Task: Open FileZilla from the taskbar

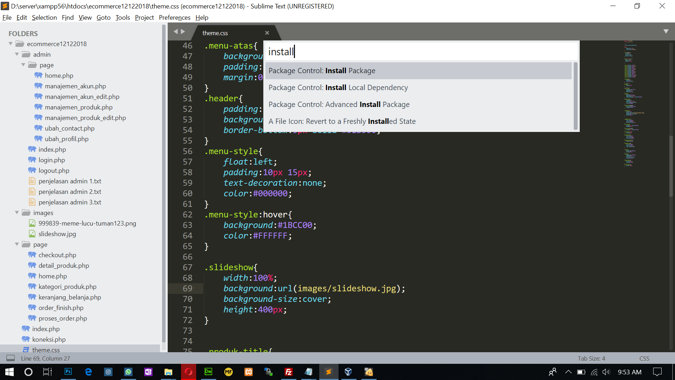Action: [x=288, y=372]
